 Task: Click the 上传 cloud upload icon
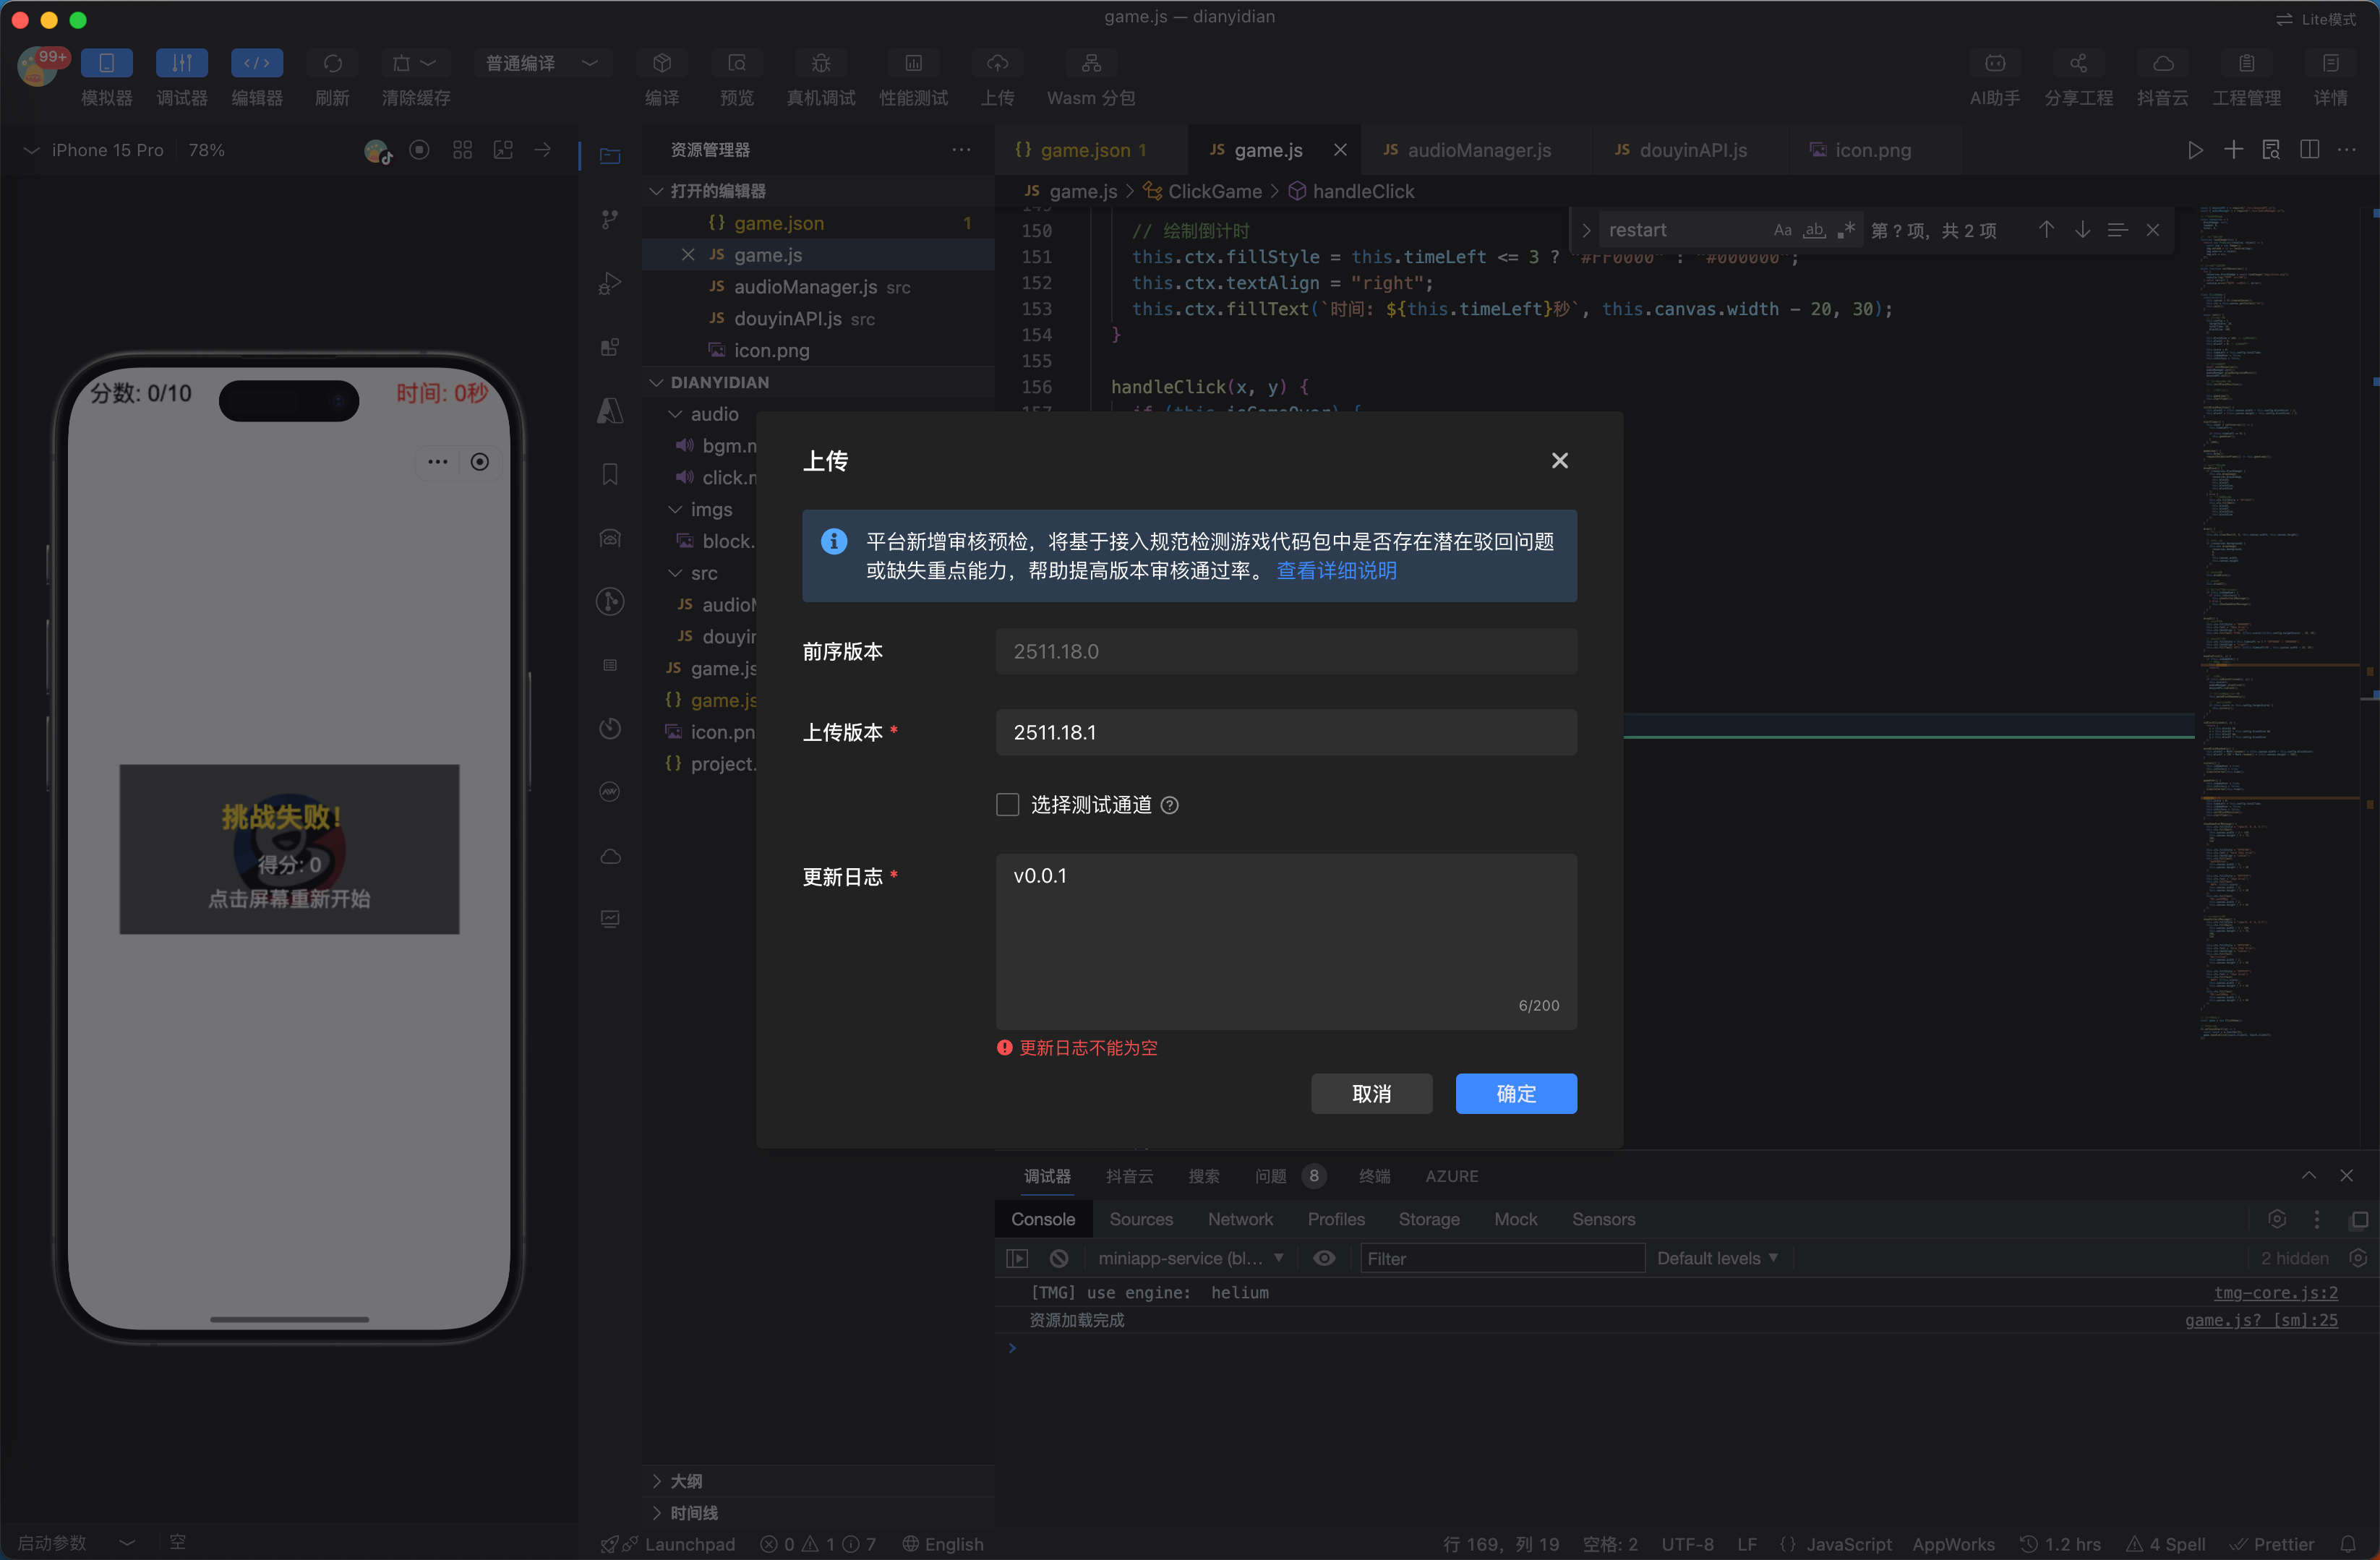coord(997,64)
